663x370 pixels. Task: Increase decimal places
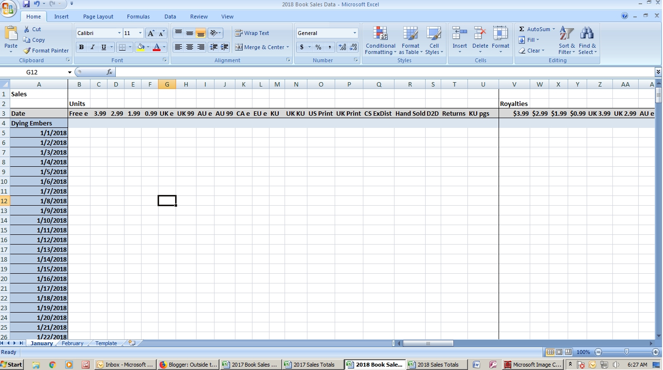[342, 47]
